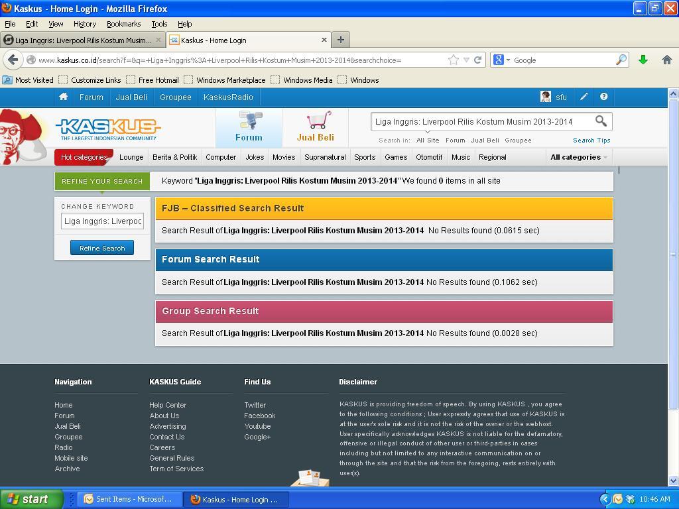
Task: Open the Term of Services footer link
Action: pyautogui.click(x=176, y=469)
